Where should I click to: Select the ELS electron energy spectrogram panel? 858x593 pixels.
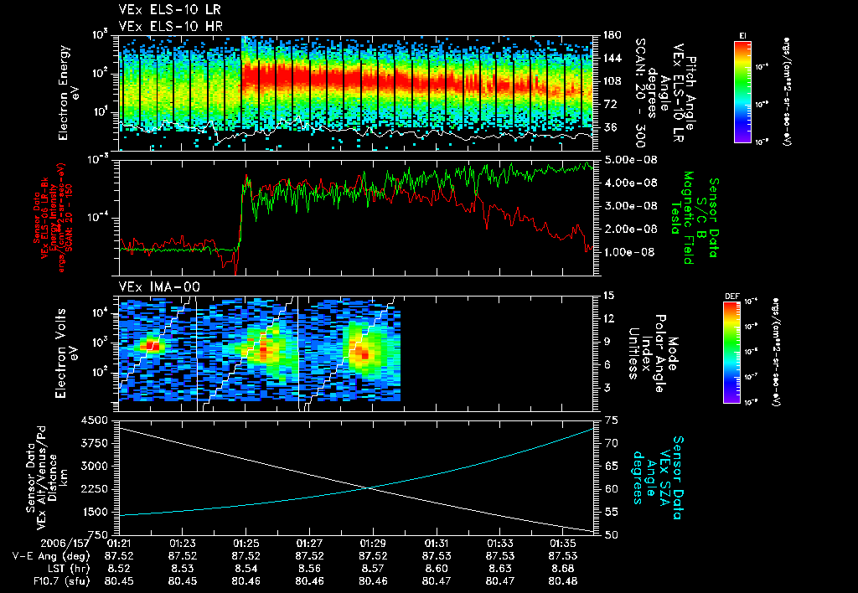[356, 93]
